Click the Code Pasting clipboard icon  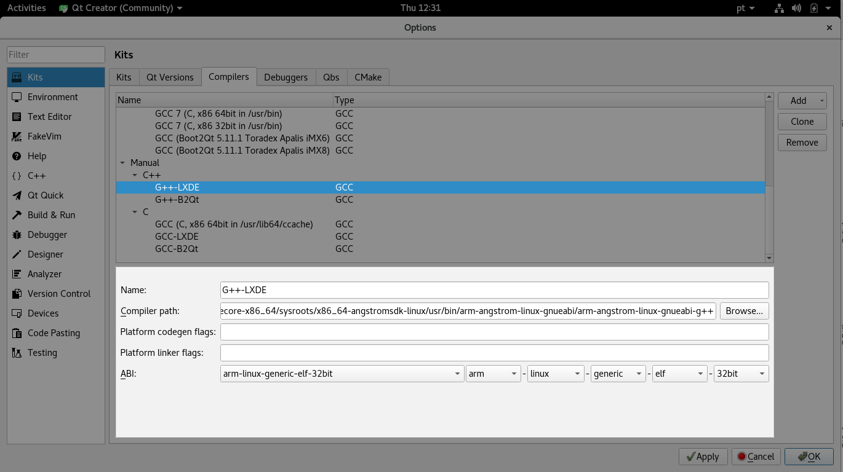point(17,333)
